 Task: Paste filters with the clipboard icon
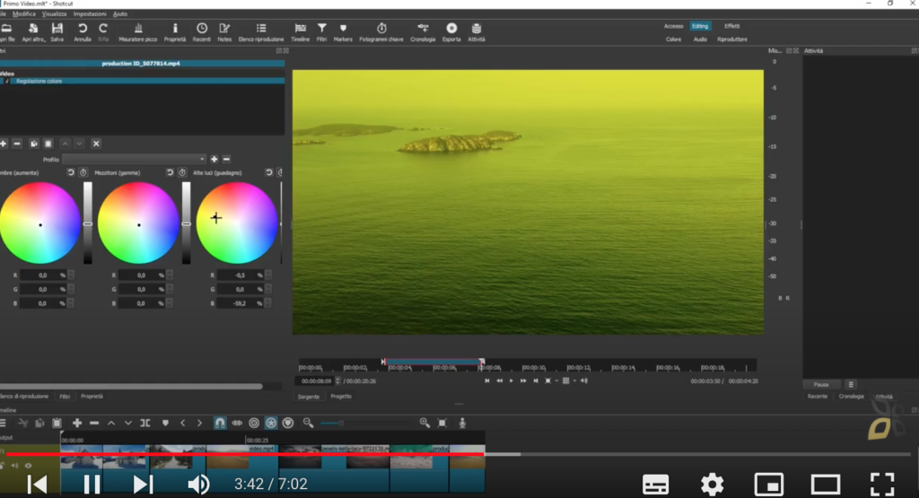tap(48, 144)
